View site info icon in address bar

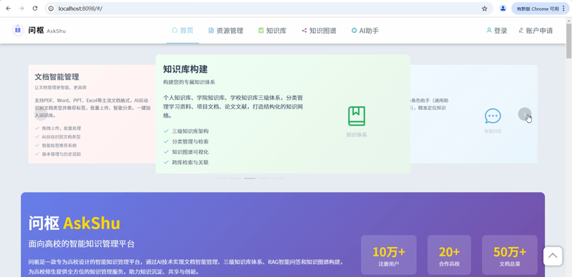[51, 9]
